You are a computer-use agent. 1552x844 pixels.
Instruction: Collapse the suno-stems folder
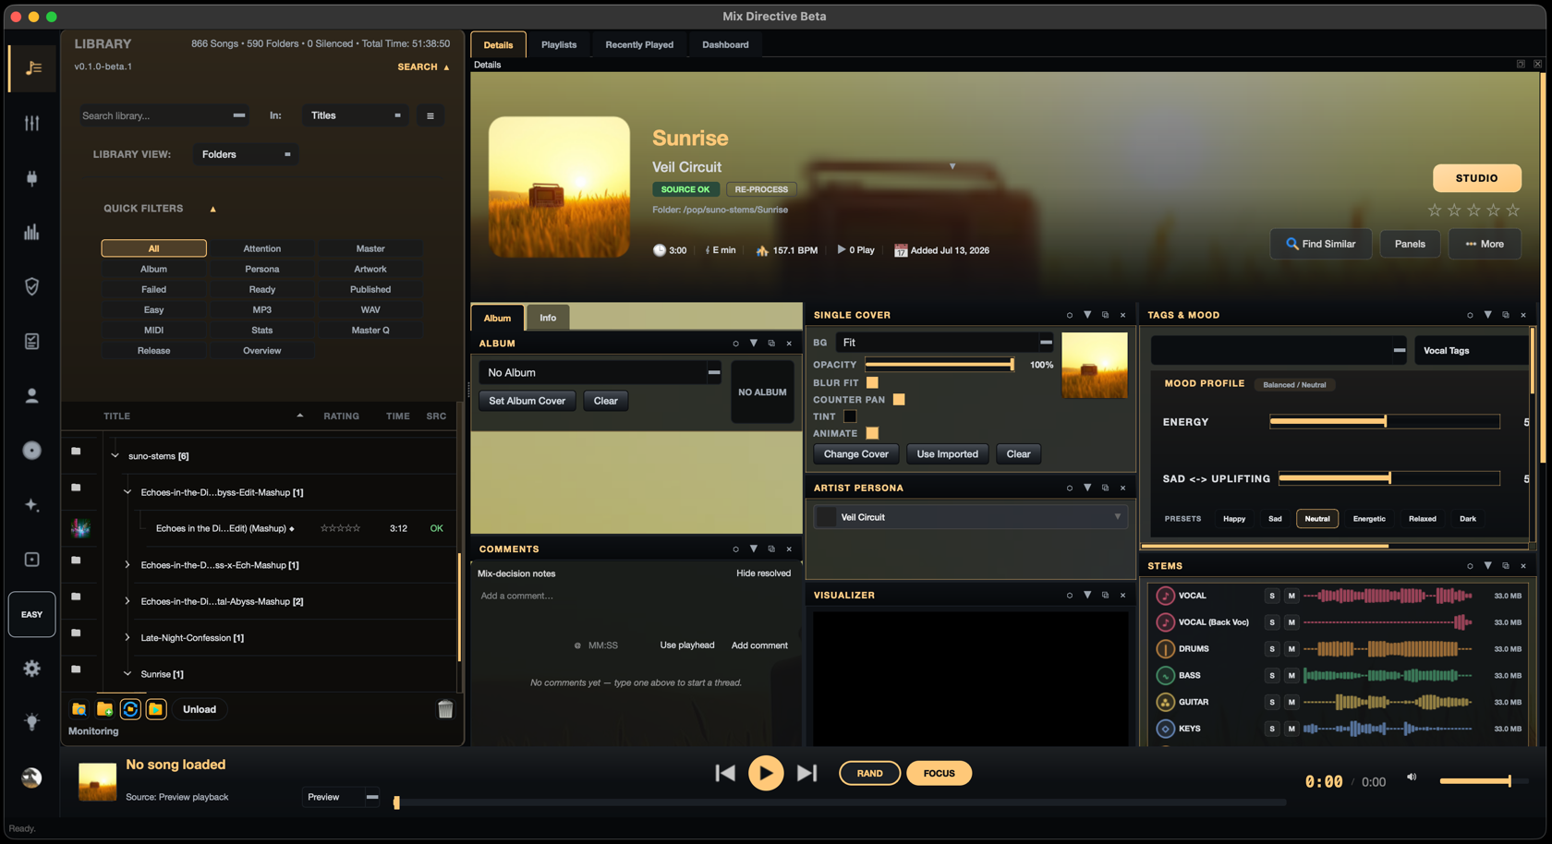click(x=115, y=455)
